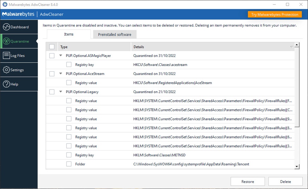Click the vertical scrollbar thumb
Image resolution: width=308 pixels, height=189 pixels.
point(297,87)
